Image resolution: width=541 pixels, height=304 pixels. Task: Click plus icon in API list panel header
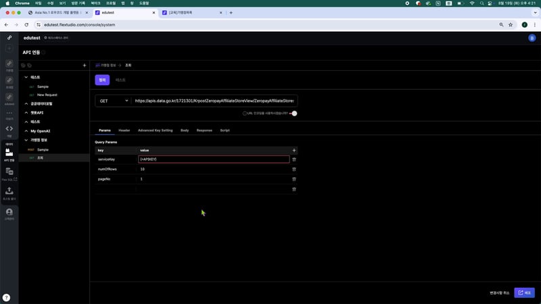coord(84,66)
